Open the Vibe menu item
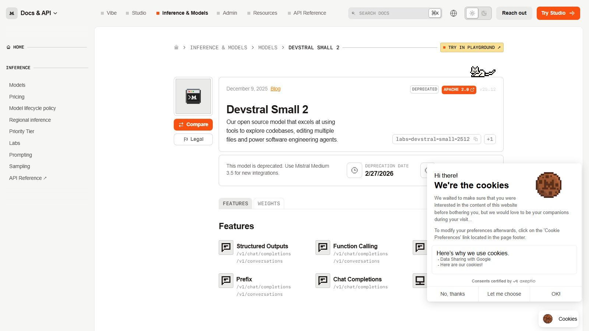 (109, 13)
